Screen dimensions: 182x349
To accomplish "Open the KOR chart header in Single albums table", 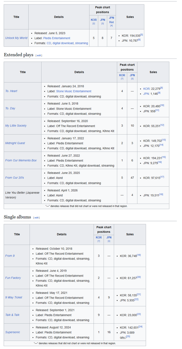I will (x=99, y=238).
